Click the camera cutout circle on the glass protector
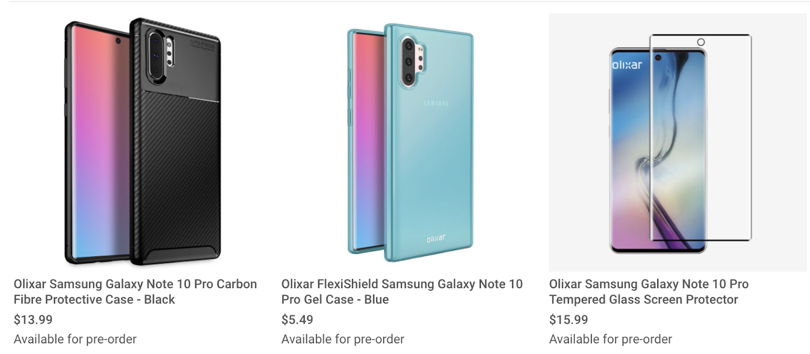This screenshot has height=354, width=810. pyautogui.click(x=701, y=42)
